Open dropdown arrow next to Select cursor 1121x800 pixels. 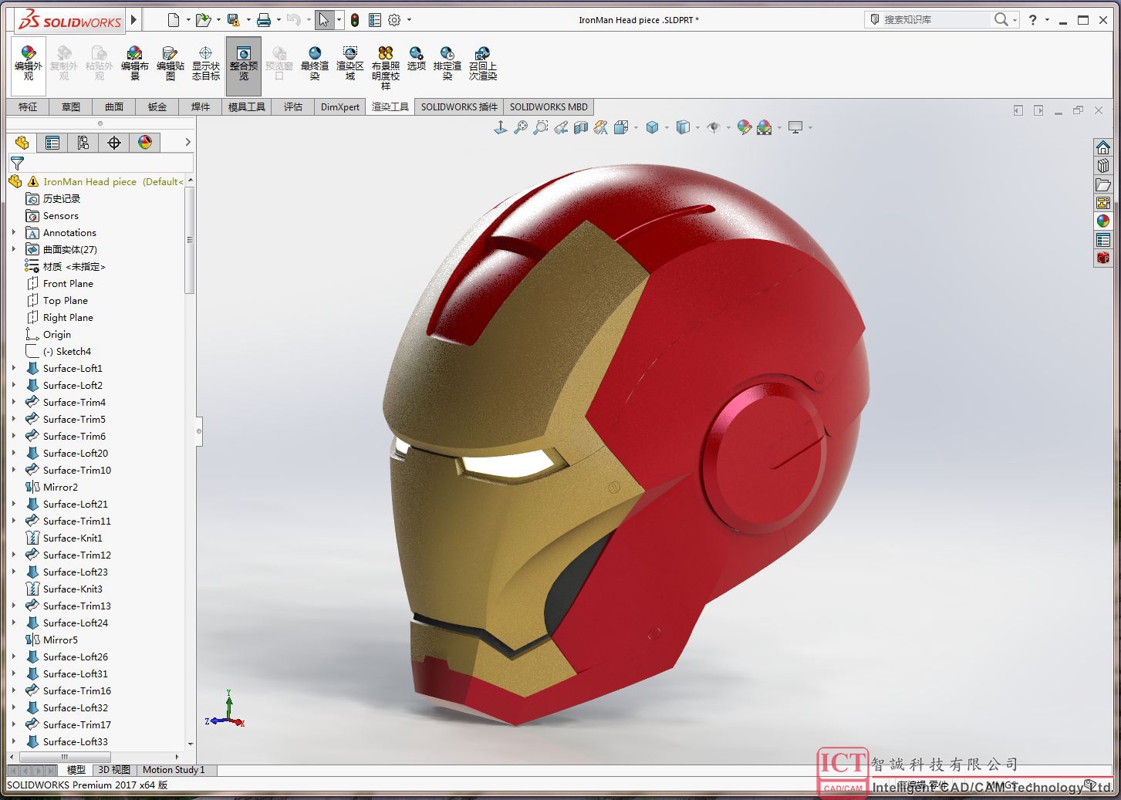point(339,20)
